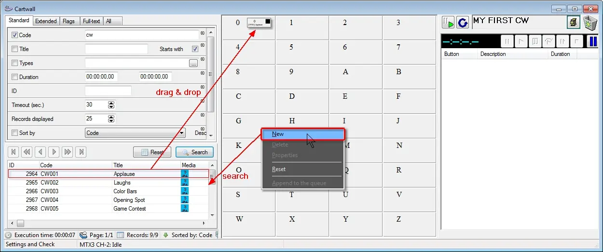Uncheck the Code filter checkbox
The width and height of the screenshot is (603, 252).
(x=14, y=35)
